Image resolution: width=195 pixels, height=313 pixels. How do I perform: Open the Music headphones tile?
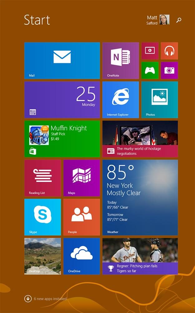[169, 51]
